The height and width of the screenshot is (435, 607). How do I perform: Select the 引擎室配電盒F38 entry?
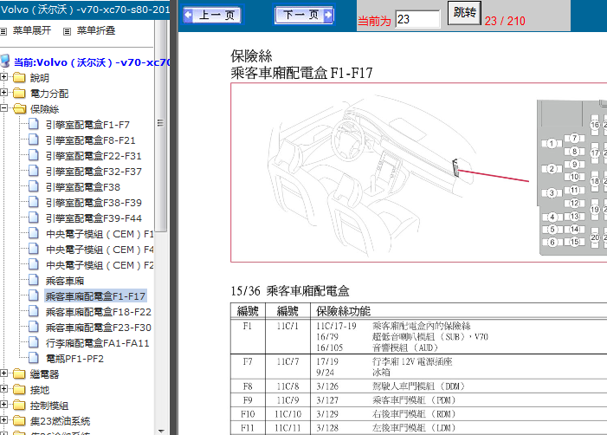click(x=83, y=187)
